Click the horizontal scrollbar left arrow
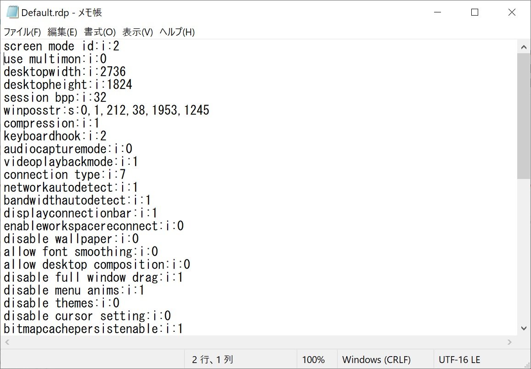The image size is (531, 369). tap(7, 342)
